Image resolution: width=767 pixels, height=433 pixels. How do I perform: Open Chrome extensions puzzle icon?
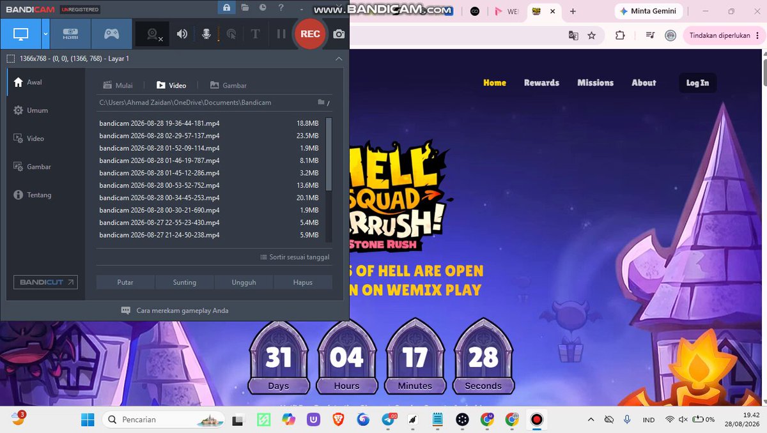[619, 36]
